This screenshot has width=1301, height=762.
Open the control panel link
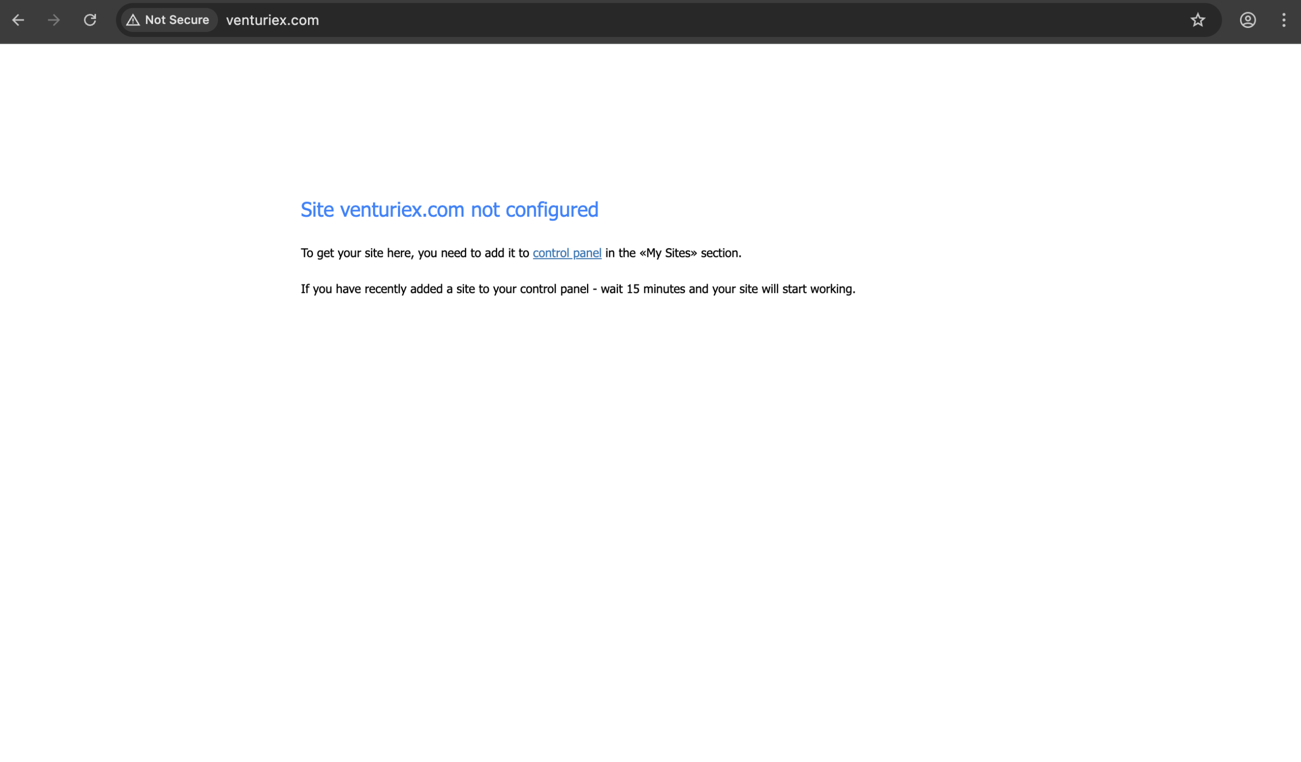[x=566, y=253]
